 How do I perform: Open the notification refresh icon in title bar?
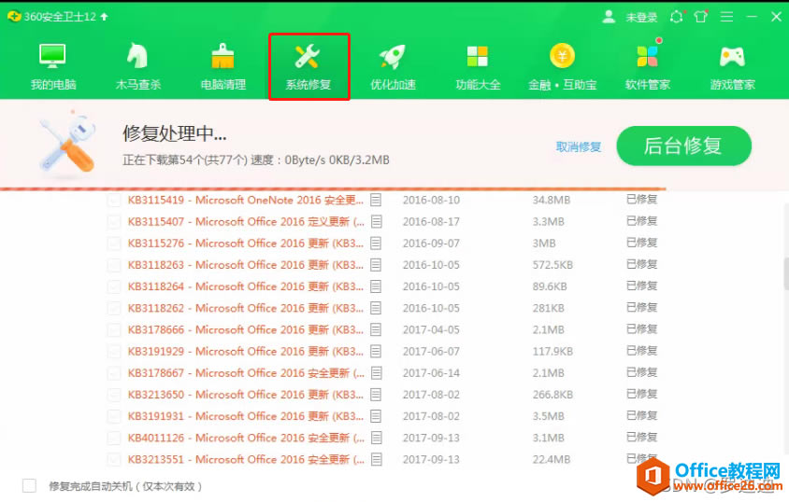coord(677,17)
